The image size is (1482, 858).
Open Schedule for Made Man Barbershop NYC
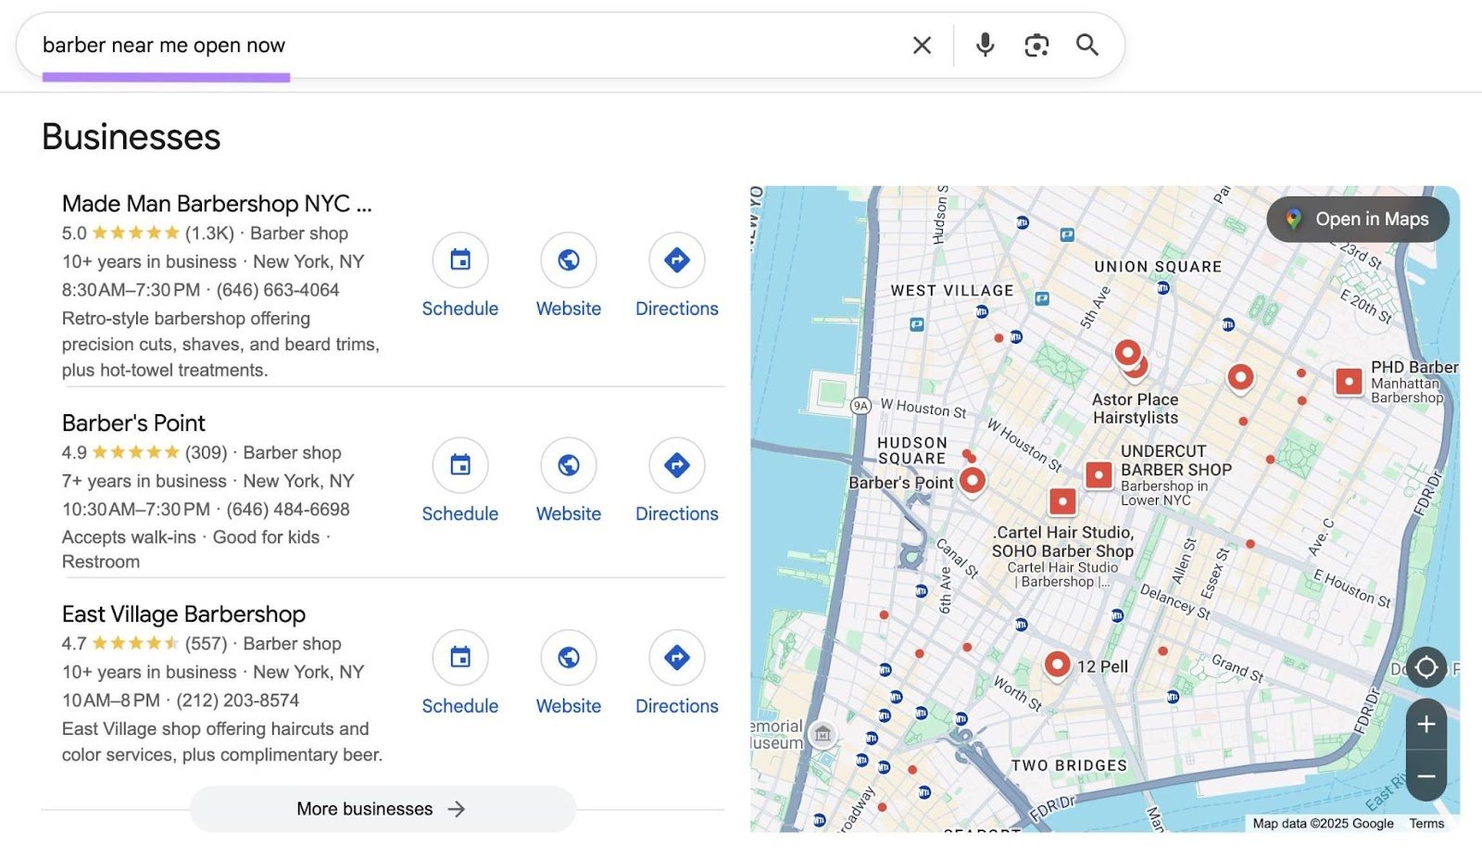[x=460, y=261]
